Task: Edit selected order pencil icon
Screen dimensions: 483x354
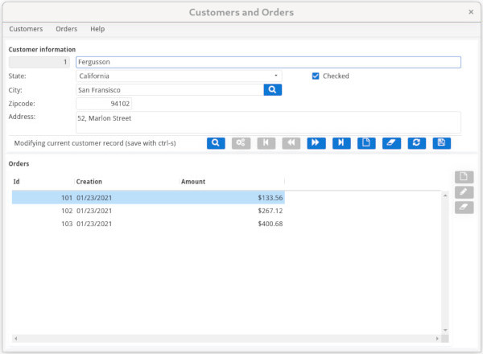Action: coord(464,192)
